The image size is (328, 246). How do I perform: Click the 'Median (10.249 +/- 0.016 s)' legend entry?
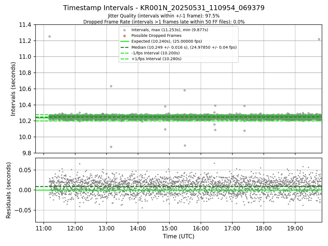(x=184, y=47)
